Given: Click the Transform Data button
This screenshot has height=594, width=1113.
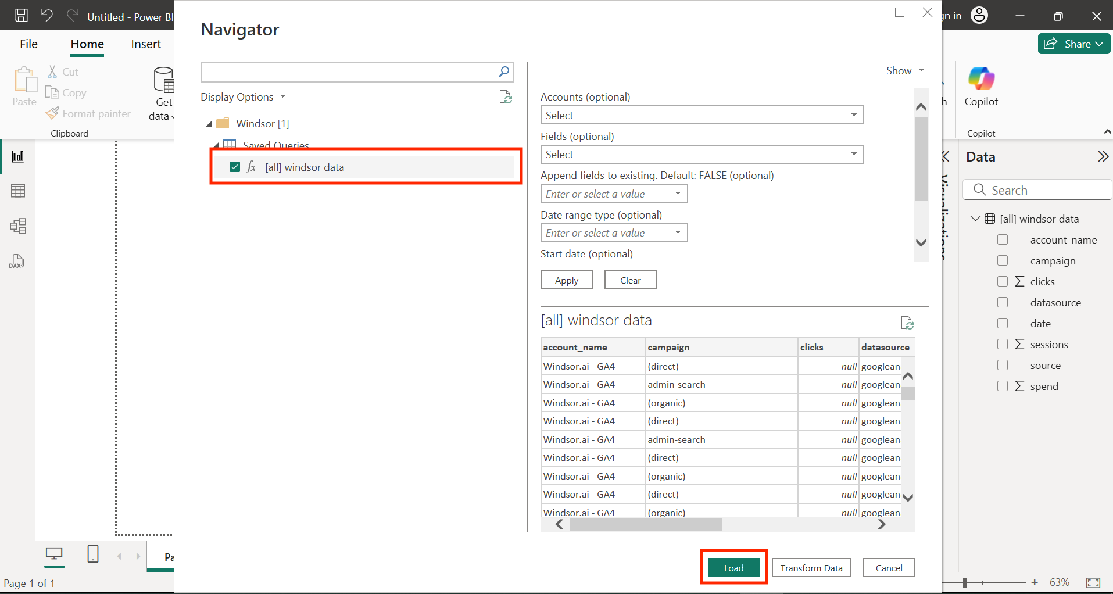Looking at the screenshot, I should 811,568.
